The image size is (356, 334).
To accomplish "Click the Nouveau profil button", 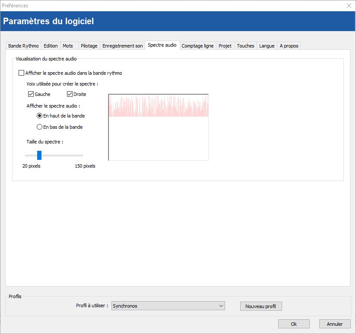I will click(261, 306).
